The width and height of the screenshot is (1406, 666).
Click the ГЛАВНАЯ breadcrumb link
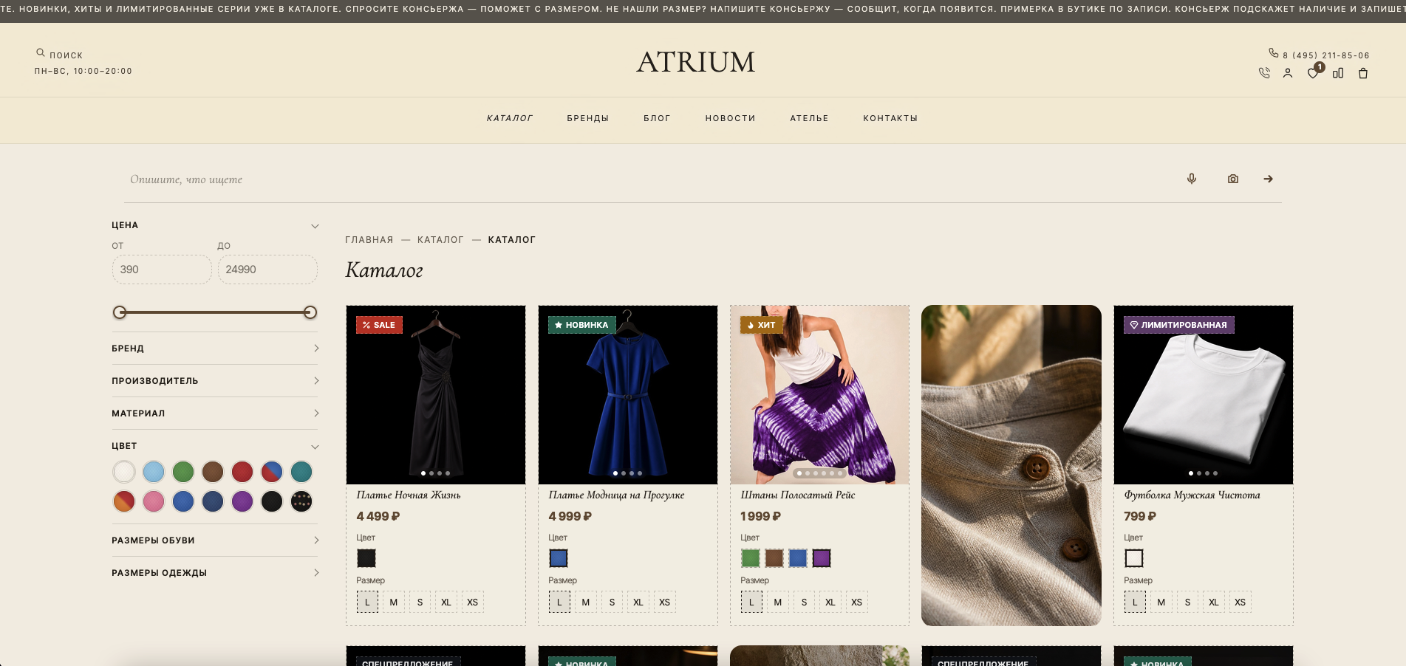click(x=369, y=240)
